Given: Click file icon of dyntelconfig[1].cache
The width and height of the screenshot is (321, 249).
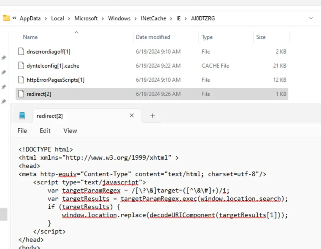Looking at the screenshot, I should coord(21,65).
